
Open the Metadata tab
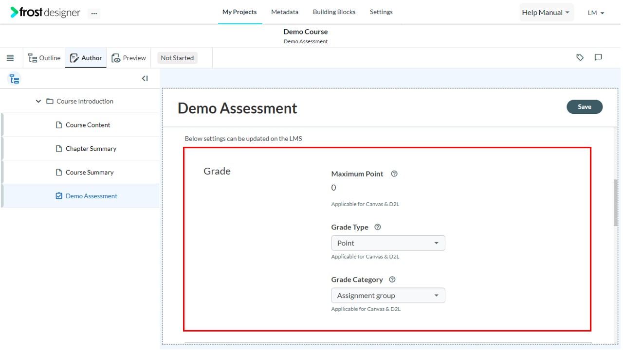click(285, 12)
